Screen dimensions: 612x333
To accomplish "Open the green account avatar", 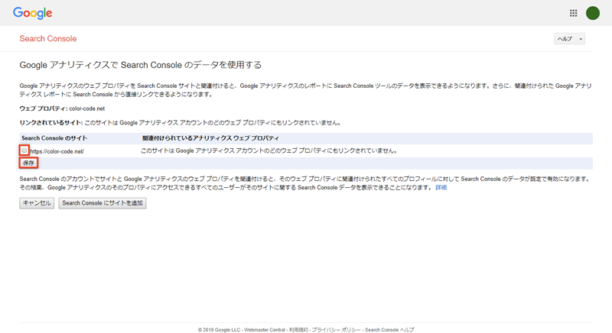I will 592,13.
